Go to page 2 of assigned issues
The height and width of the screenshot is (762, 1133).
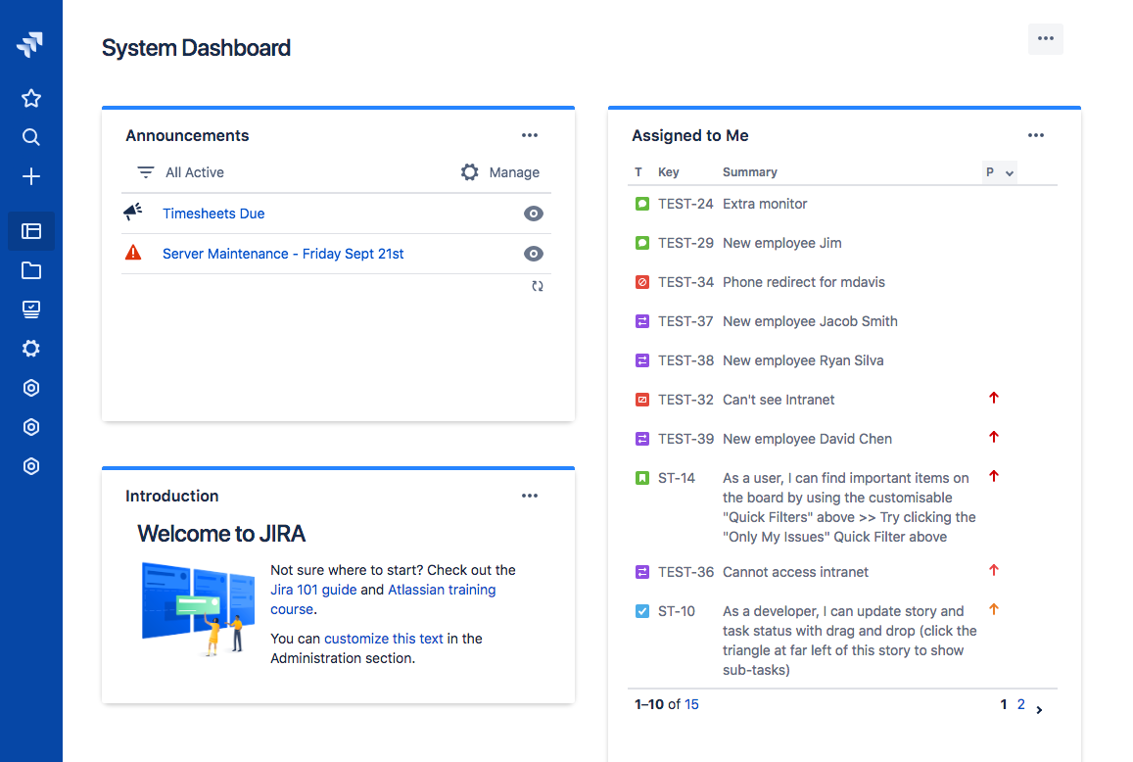pyautogui.click(x=1021, y=704)
